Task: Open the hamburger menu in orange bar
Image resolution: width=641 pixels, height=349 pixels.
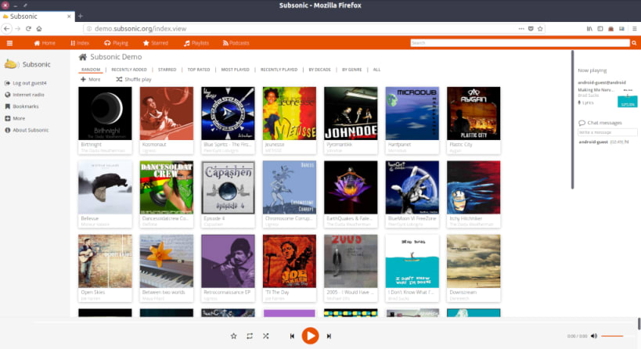Action: tap(9, 43)
